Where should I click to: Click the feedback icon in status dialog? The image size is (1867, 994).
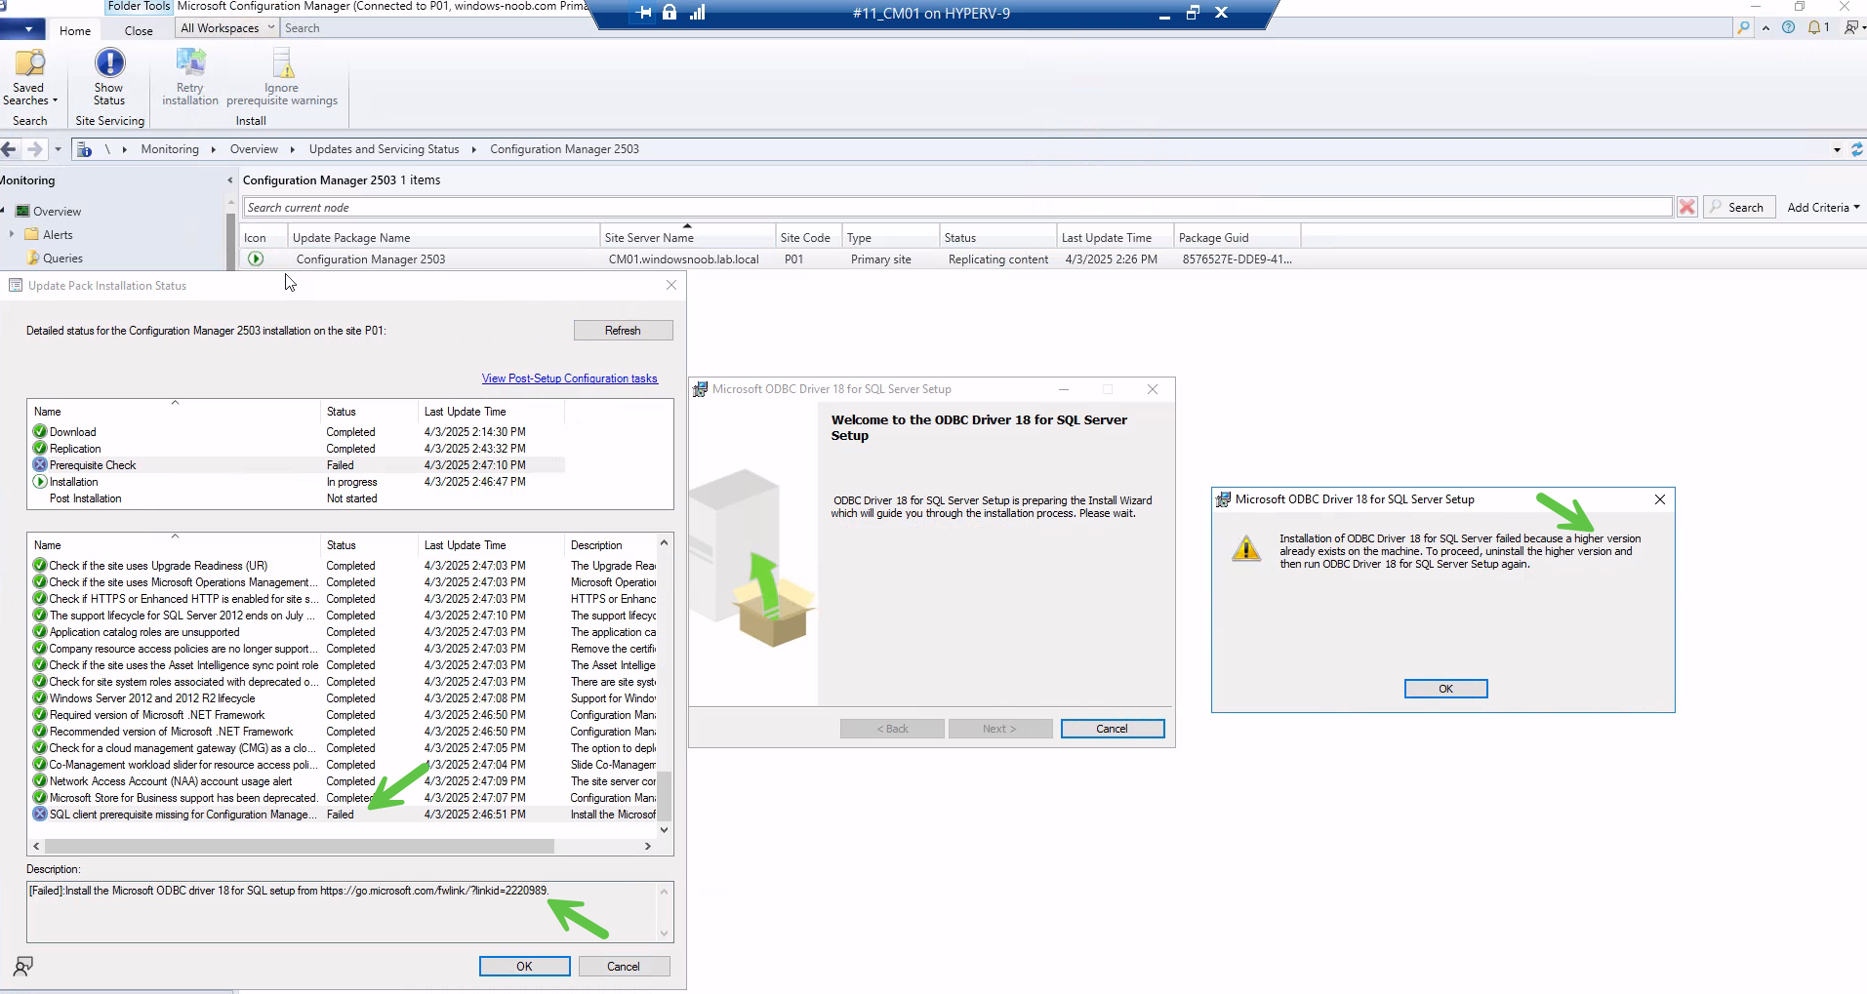pos(23,966)
